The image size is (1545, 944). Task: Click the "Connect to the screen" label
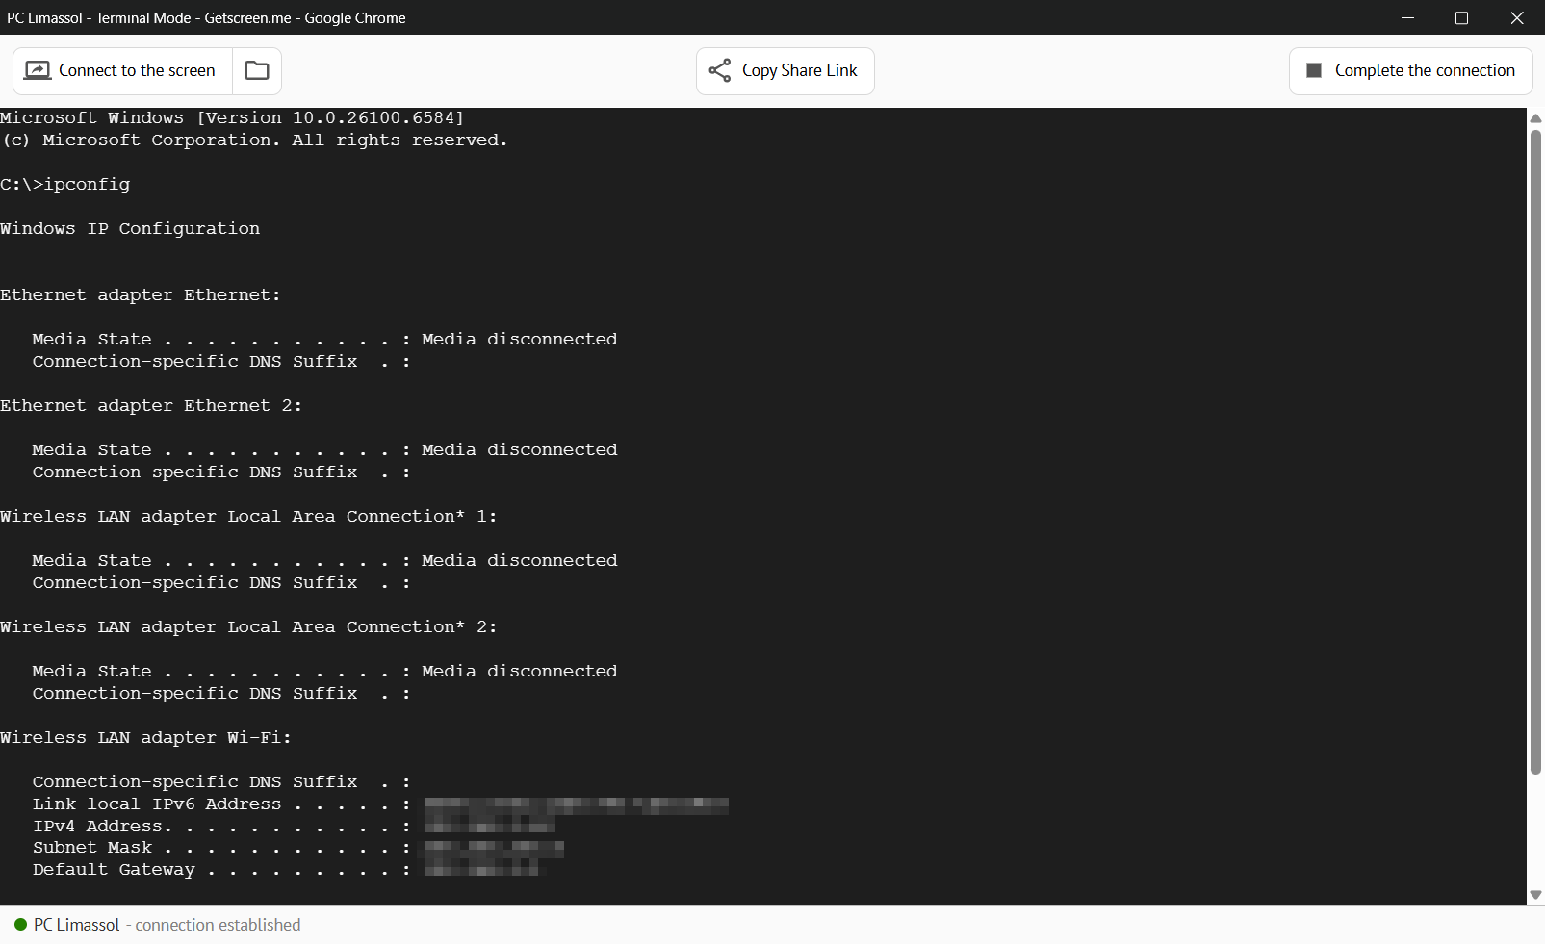coord(137,70)
